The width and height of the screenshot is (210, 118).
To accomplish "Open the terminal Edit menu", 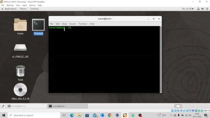I will tap(58, 24).
